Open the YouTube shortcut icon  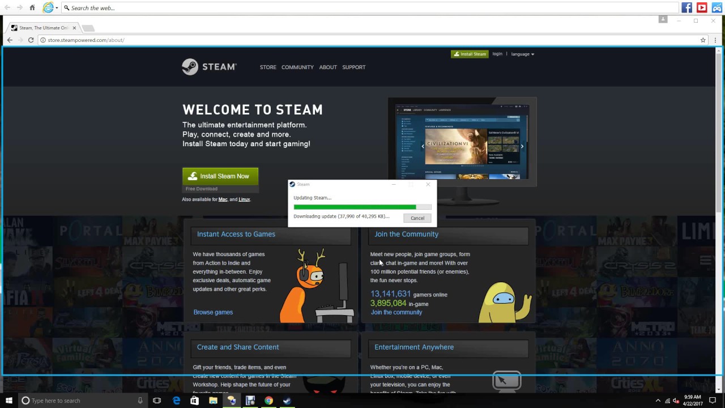(702, 7)
